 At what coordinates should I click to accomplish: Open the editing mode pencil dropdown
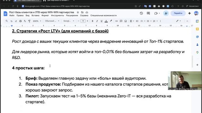coord(178,21)
